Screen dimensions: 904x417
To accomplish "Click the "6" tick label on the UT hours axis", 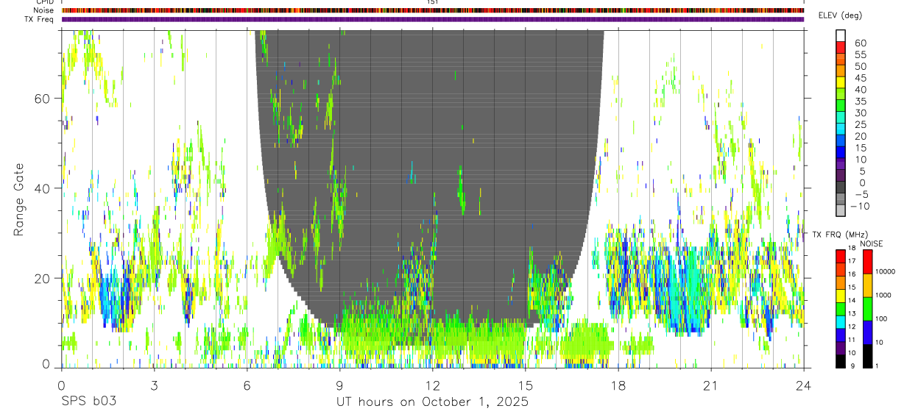I will [x=247, y=385].
